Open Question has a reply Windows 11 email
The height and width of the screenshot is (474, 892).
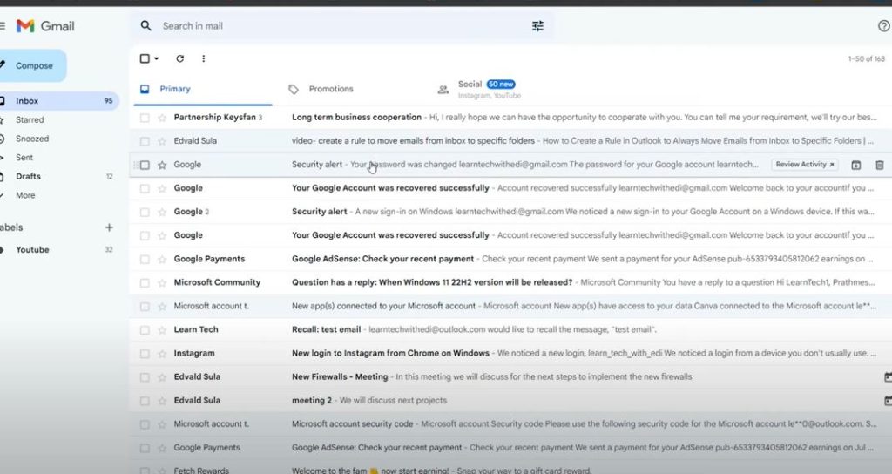click(x=510, y=283)
